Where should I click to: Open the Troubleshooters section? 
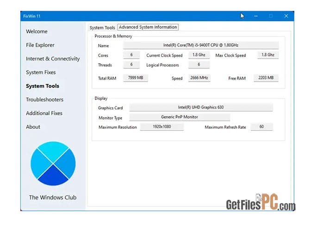click(x=44, y=100)
